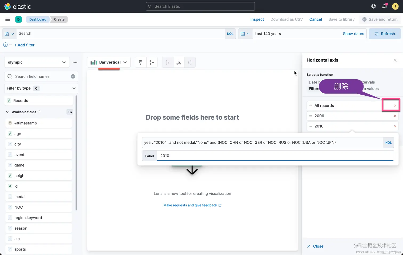The height and width of the screenshot is (255, 403).
Task: Grab the 2010 filter drag handle
Action: (x=311, y=126)
